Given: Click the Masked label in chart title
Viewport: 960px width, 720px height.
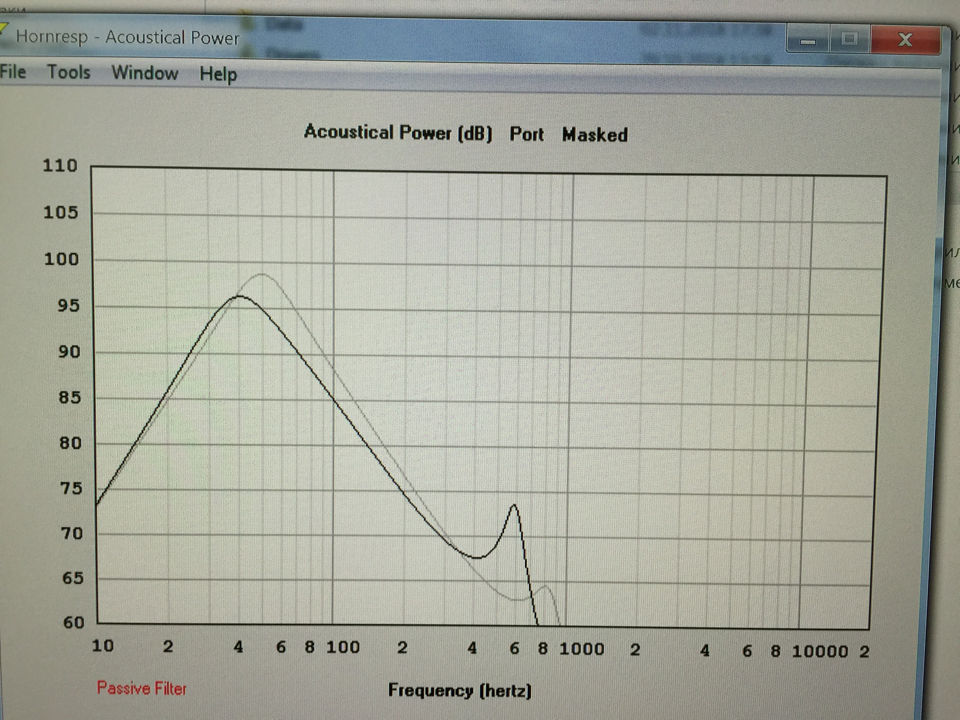Looking at the screenshot, I should [x=595, y=134].
